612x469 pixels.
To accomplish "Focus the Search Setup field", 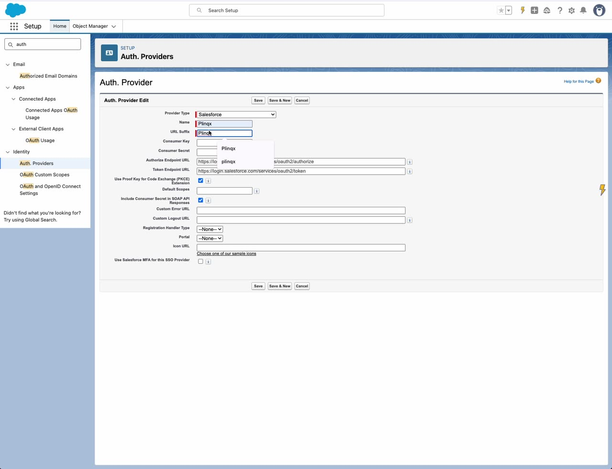I will coord(286,10).
